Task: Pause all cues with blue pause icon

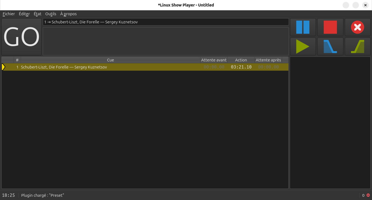Action: [x=303, y=27]
